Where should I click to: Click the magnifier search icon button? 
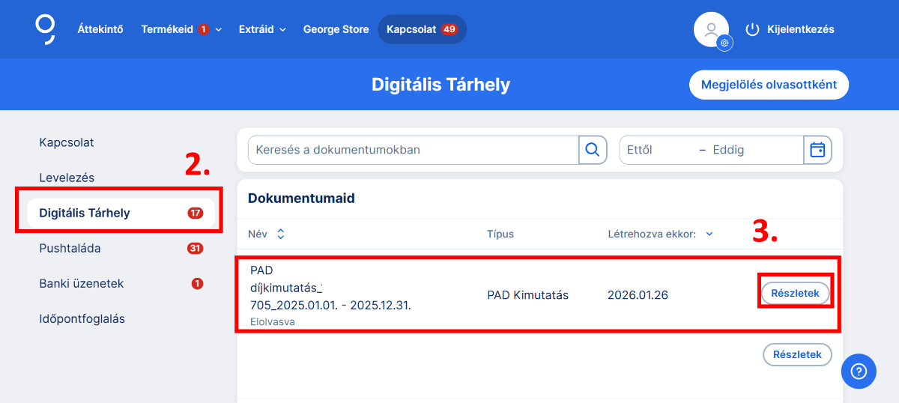pos(593,150)
